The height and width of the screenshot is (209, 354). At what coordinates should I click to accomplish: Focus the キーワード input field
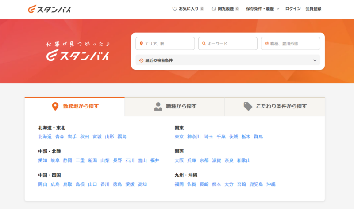(x=228, y=43)
